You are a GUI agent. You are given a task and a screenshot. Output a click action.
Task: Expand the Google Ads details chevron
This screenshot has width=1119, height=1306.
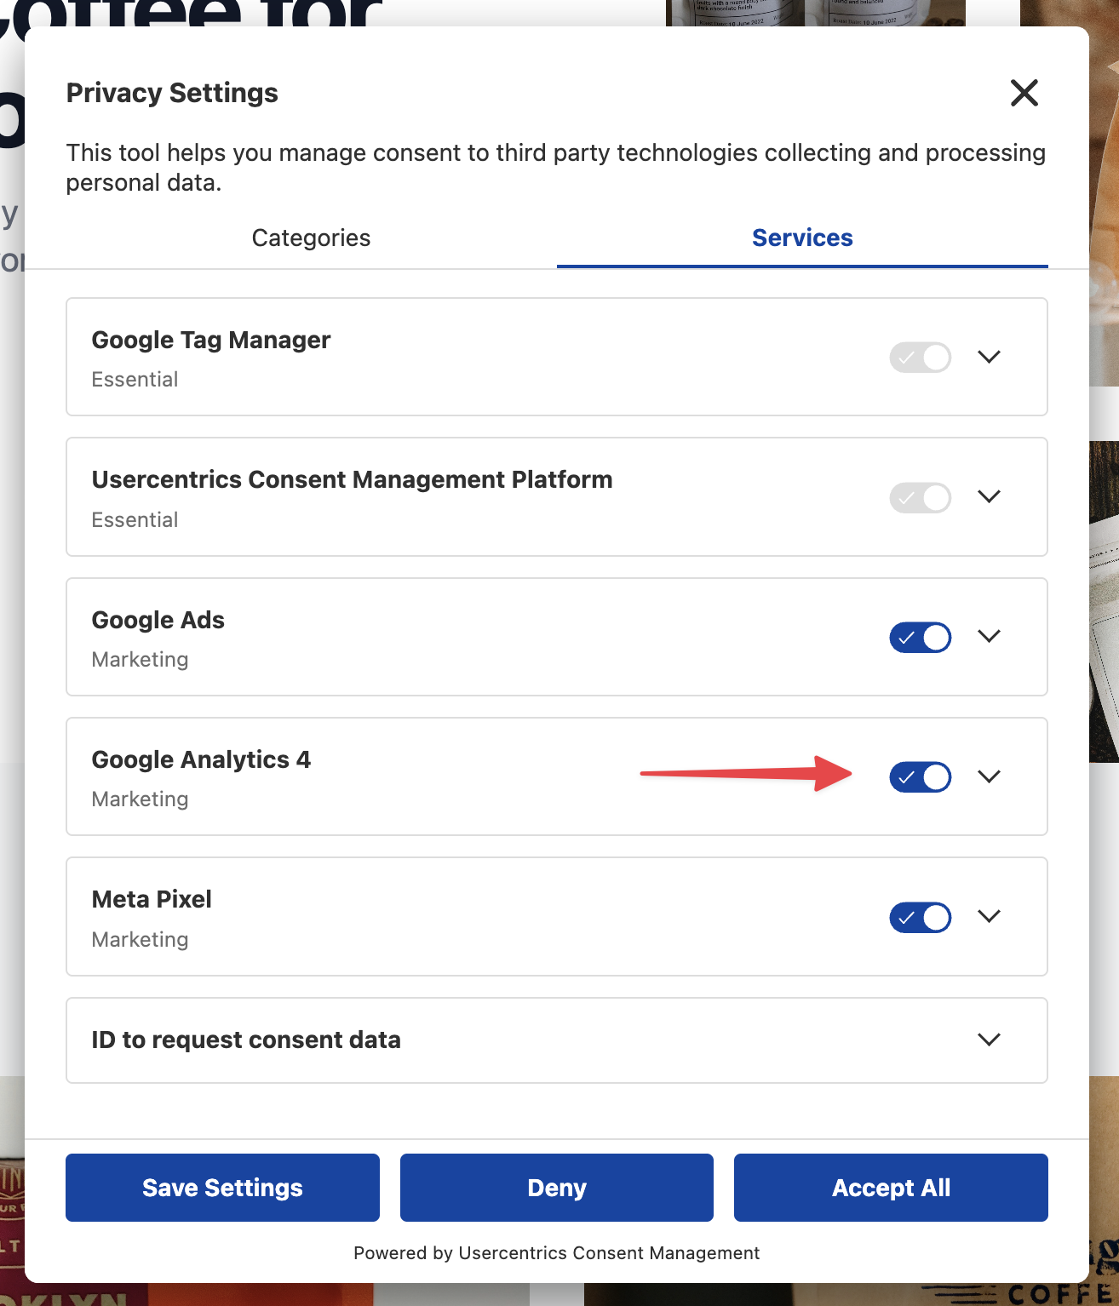989,636
